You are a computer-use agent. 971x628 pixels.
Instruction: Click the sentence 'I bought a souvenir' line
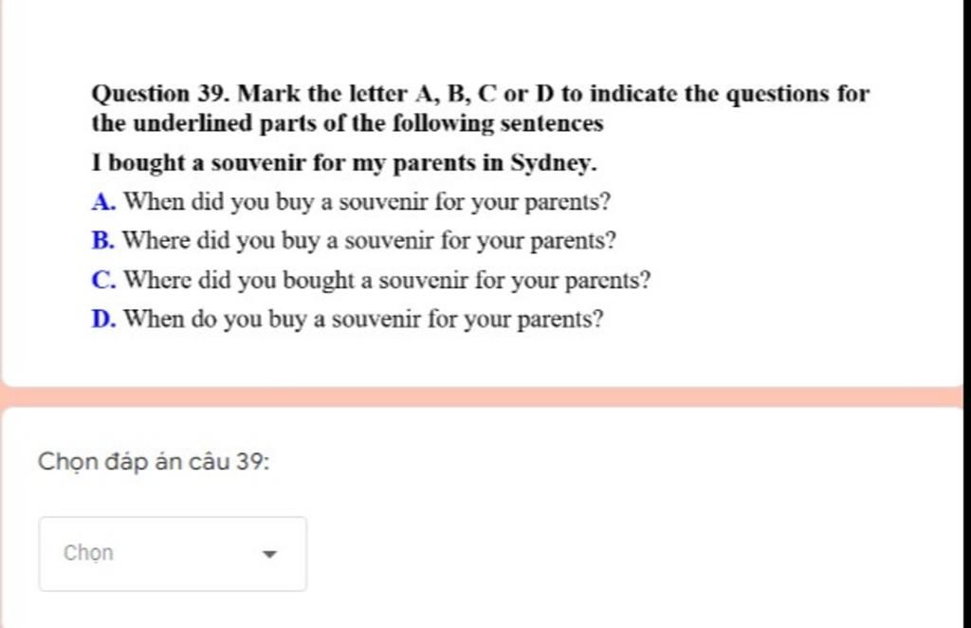click(343, 163)
